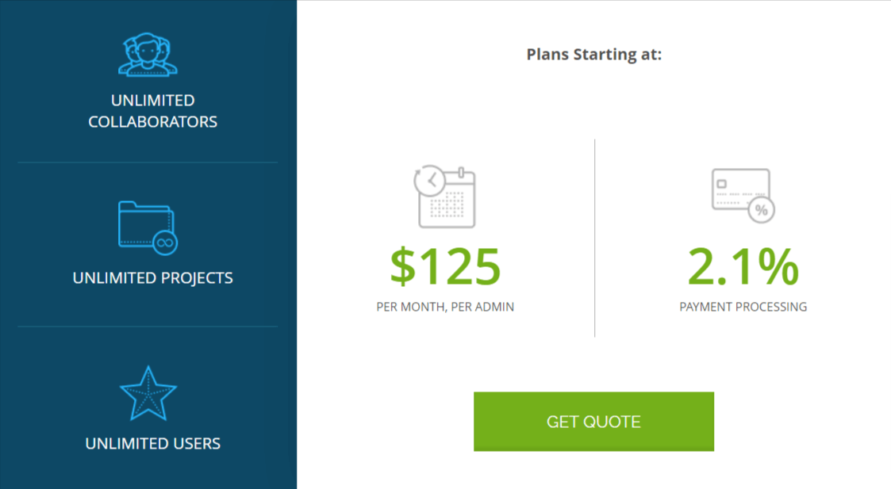The image size is (891, 489).
Task: Click the 2.1% rate figure
Action: [743, 267]
